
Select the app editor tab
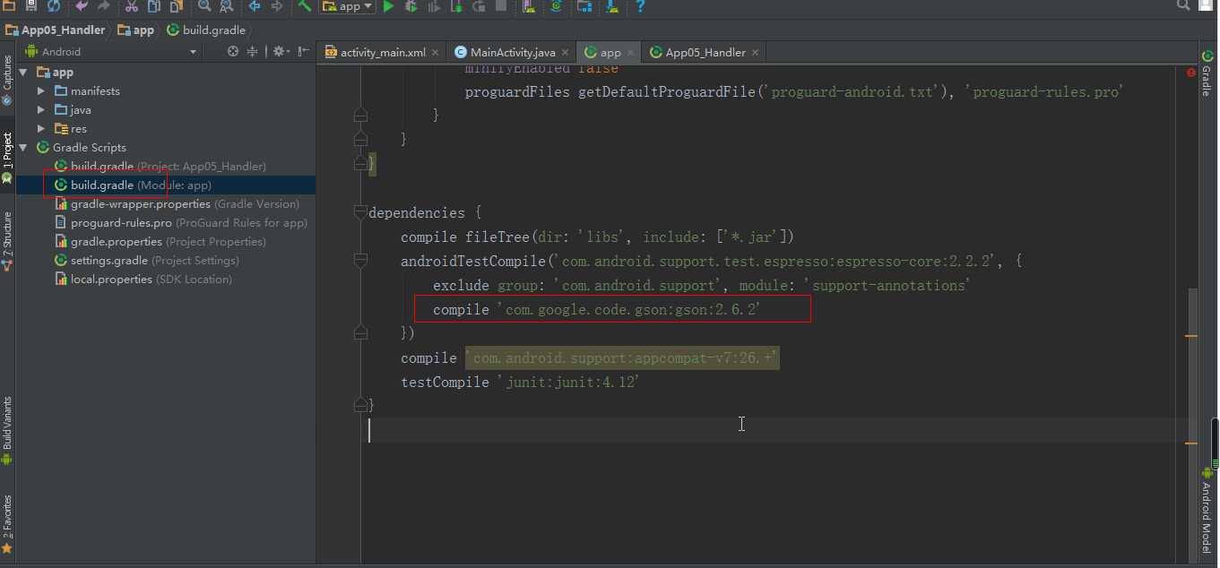[x=610, y=52]
